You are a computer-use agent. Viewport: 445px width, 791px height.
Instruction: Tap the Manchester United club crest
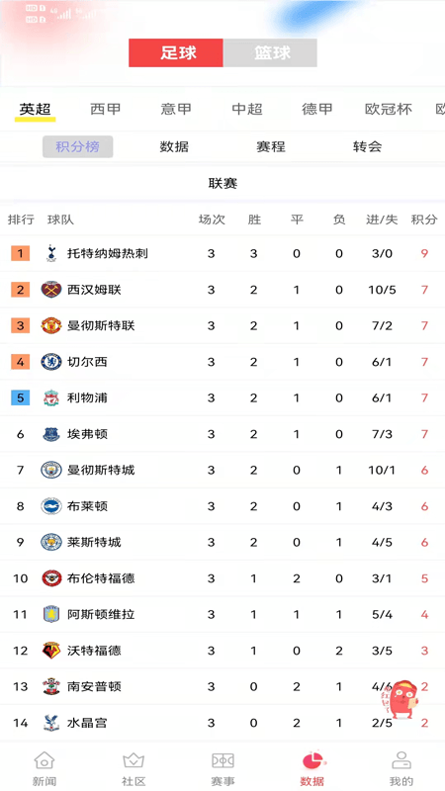click(51, 325)
